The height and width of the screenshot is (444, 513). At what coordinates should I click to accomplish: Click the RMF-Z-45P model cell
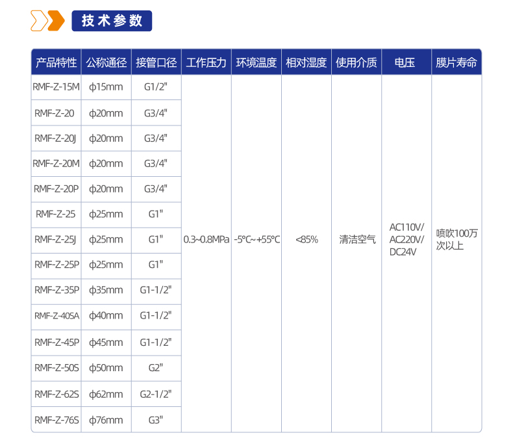coord(56,343)
